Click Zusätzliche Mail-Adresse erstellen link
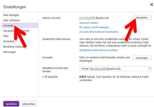The height and width of the screenshot is (107, 154). (99, 50)
